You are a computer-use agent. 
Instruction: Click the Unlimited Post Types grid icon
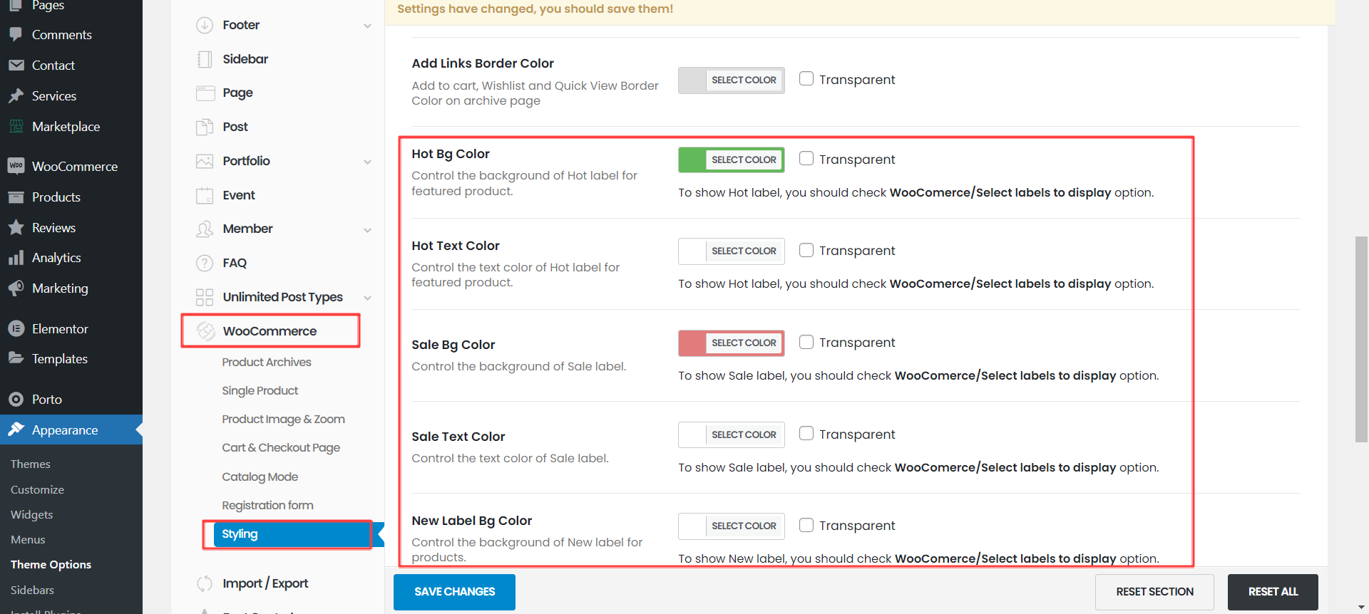pos(205,297)
